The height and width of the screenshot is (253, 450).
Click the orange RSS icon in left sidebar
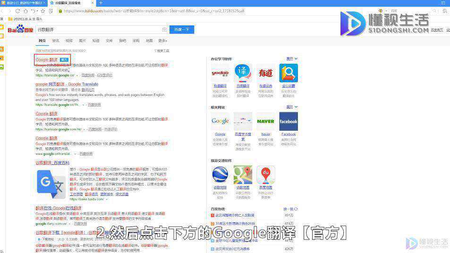(x=2, y=50)
